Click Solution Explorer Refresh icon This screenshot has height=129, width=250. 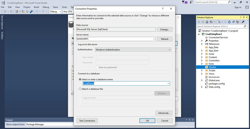tap(229, 22)
